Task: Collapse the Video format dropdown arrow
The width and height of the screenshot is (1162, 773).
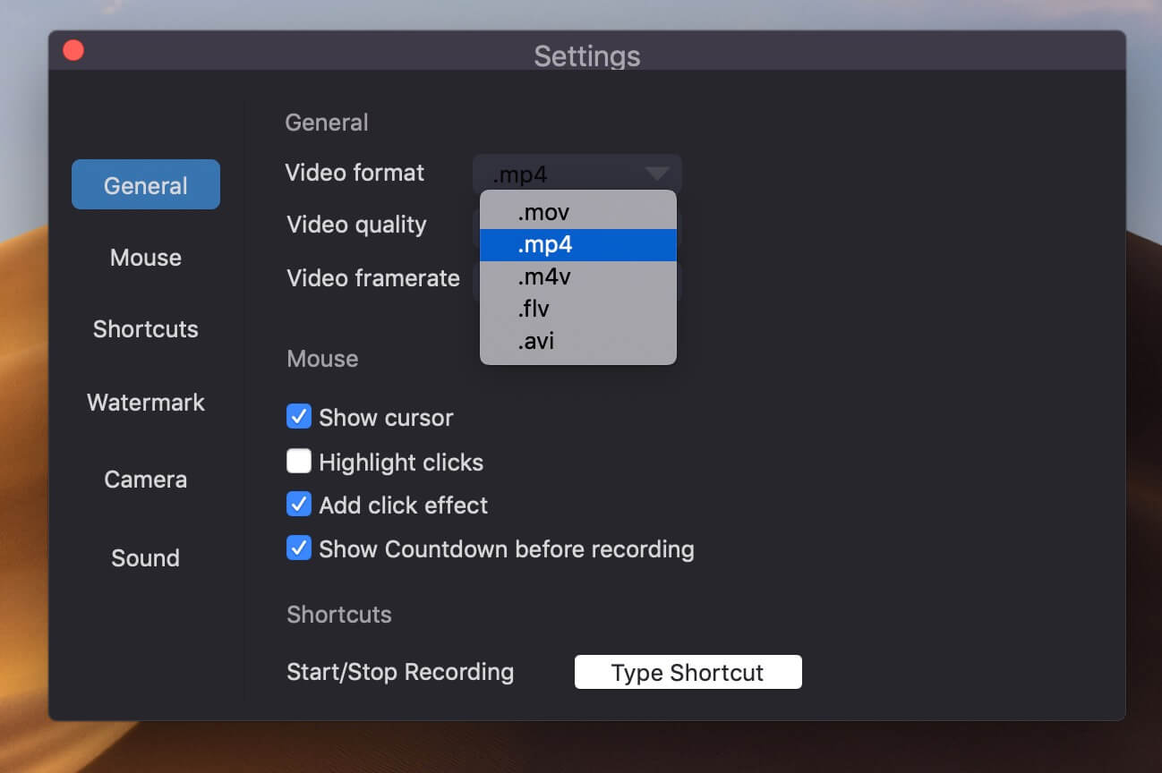Action: (x=658, y=173)
